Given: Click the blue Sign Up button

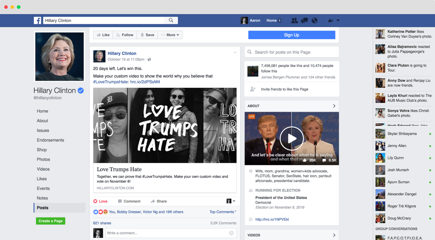Looking at the screenshot, I should [292, 35].
